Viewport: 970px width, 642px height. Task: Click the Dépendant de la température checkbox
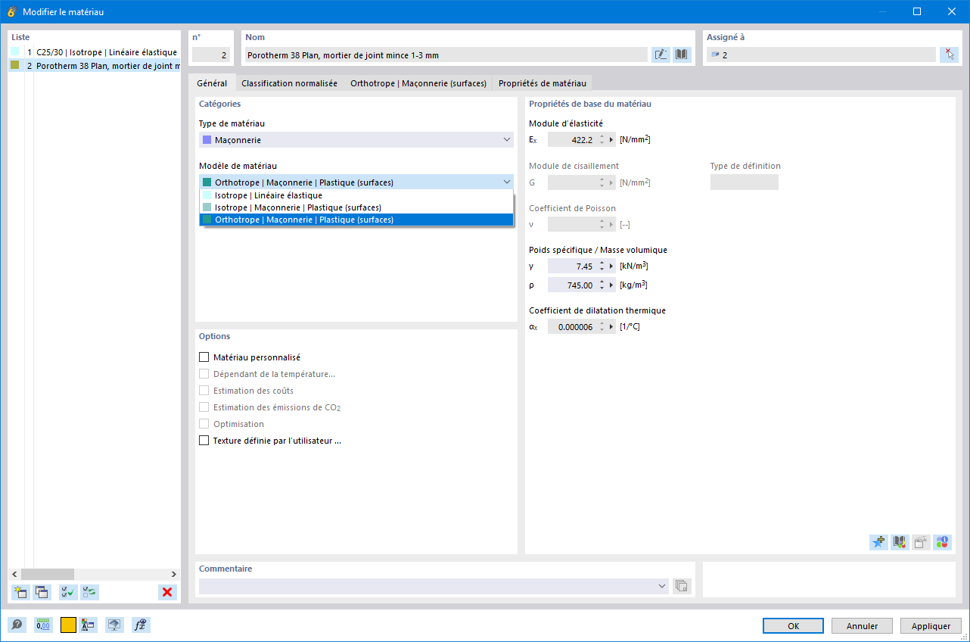204,374
